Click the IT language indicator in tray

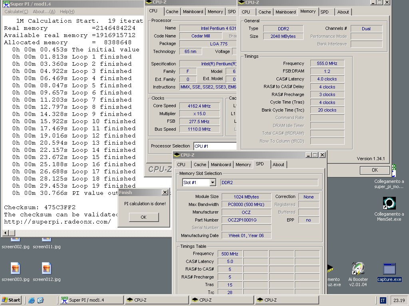(x=382, y=300)
